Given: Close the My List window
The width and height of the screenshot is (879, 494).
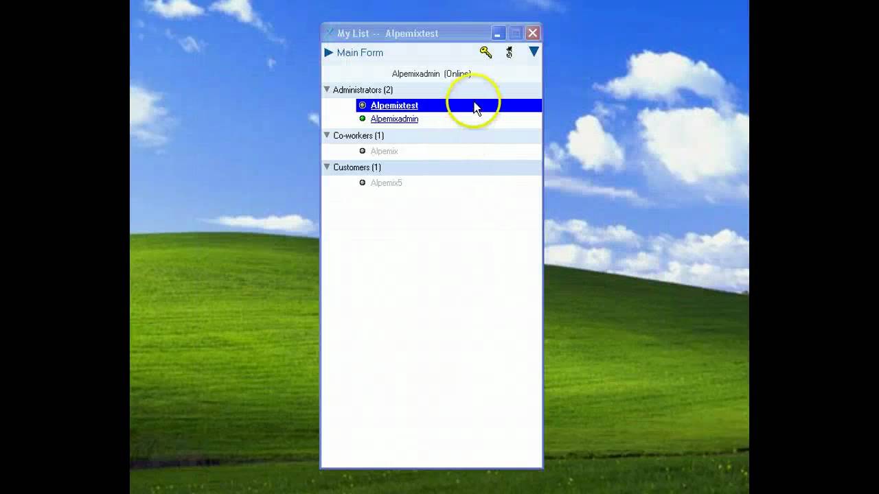Looking at the screenshot, I should pyautogui.click(x=533, y=33).
